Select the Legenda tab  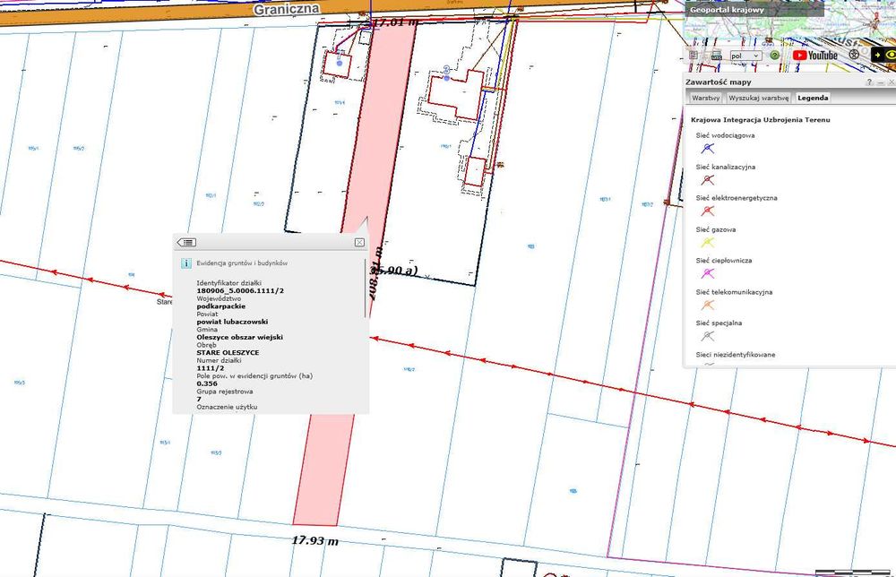[x=813, y=98]
